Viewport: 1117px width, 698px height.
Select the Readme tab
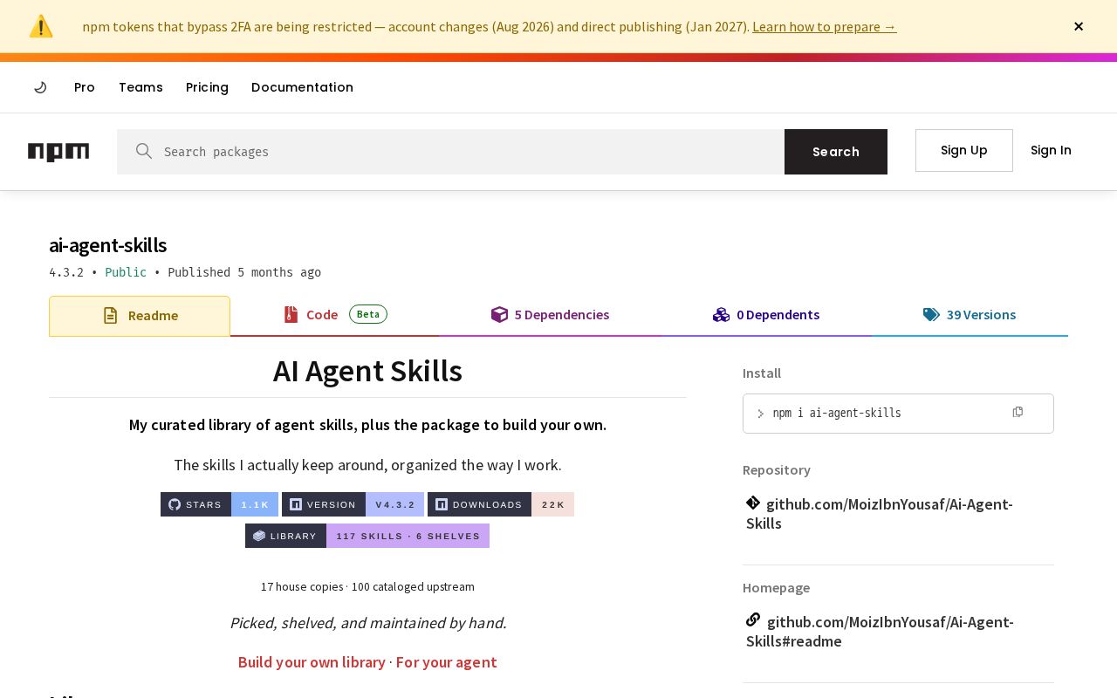(140, 316)
